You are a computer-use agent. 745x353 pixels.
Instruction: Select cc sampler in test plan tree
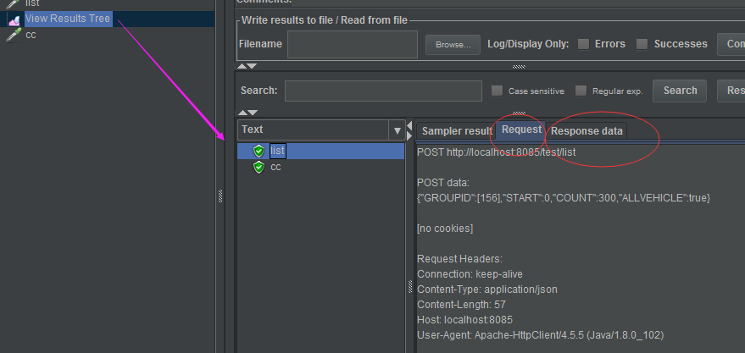coord(31,35)
